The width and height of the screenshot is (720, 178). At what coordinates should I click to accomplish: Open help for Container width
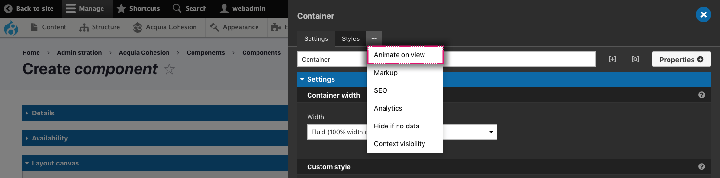point(702,95)
